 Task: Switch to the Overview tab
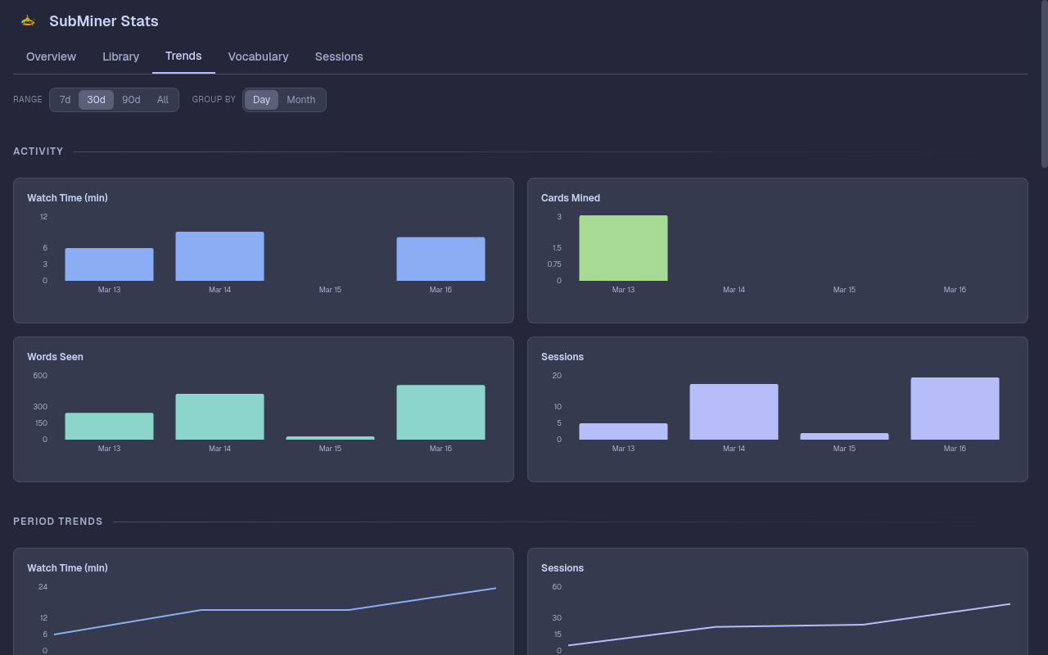pyautogui.click(x=51, y=56)
